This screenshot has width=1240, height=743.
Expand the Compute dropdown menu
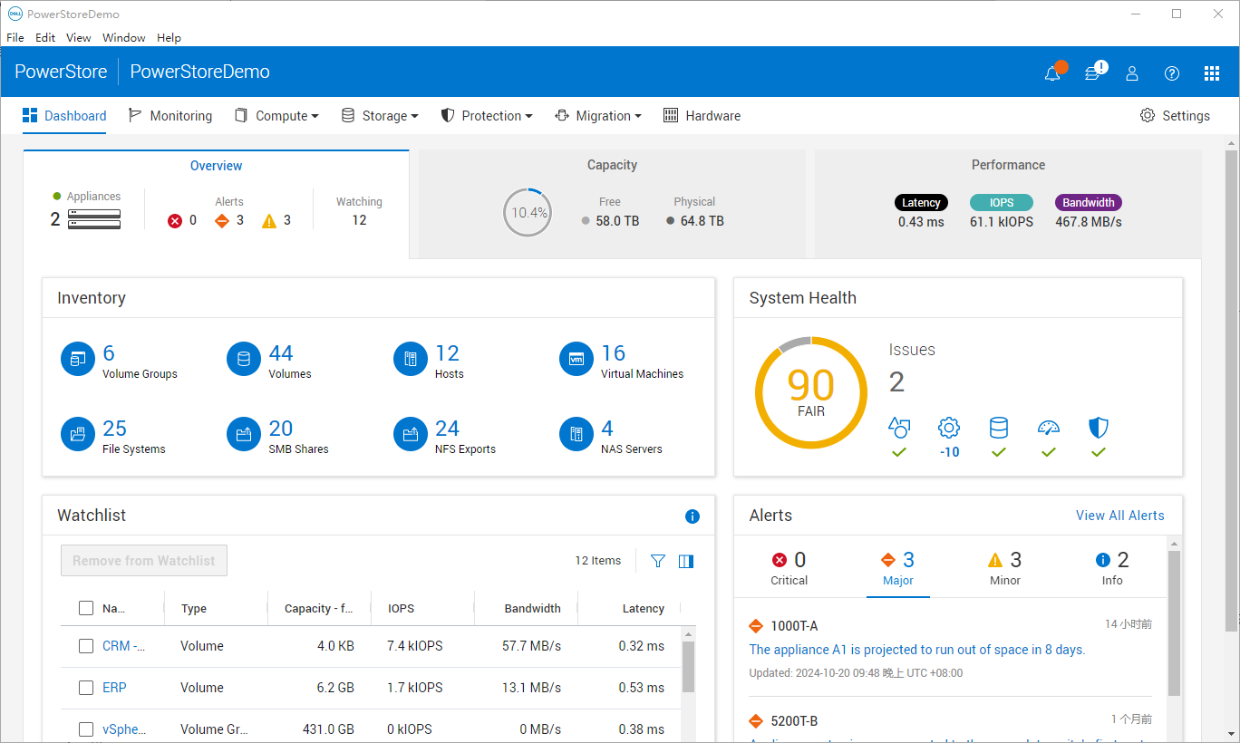[276, 116]
